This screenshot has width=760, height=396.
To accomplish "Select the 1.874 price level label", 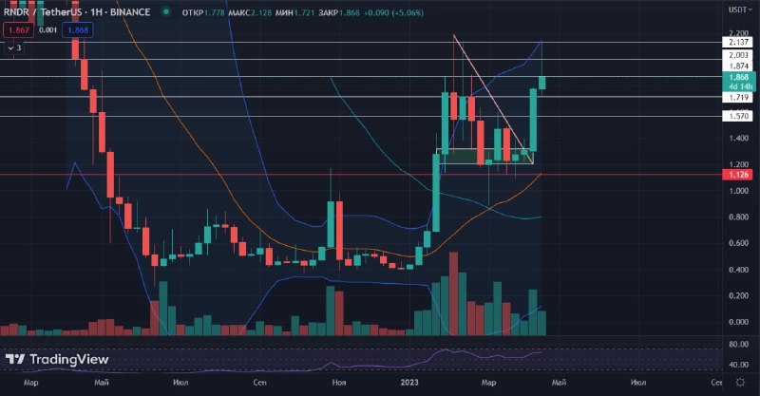I will 738,66.
